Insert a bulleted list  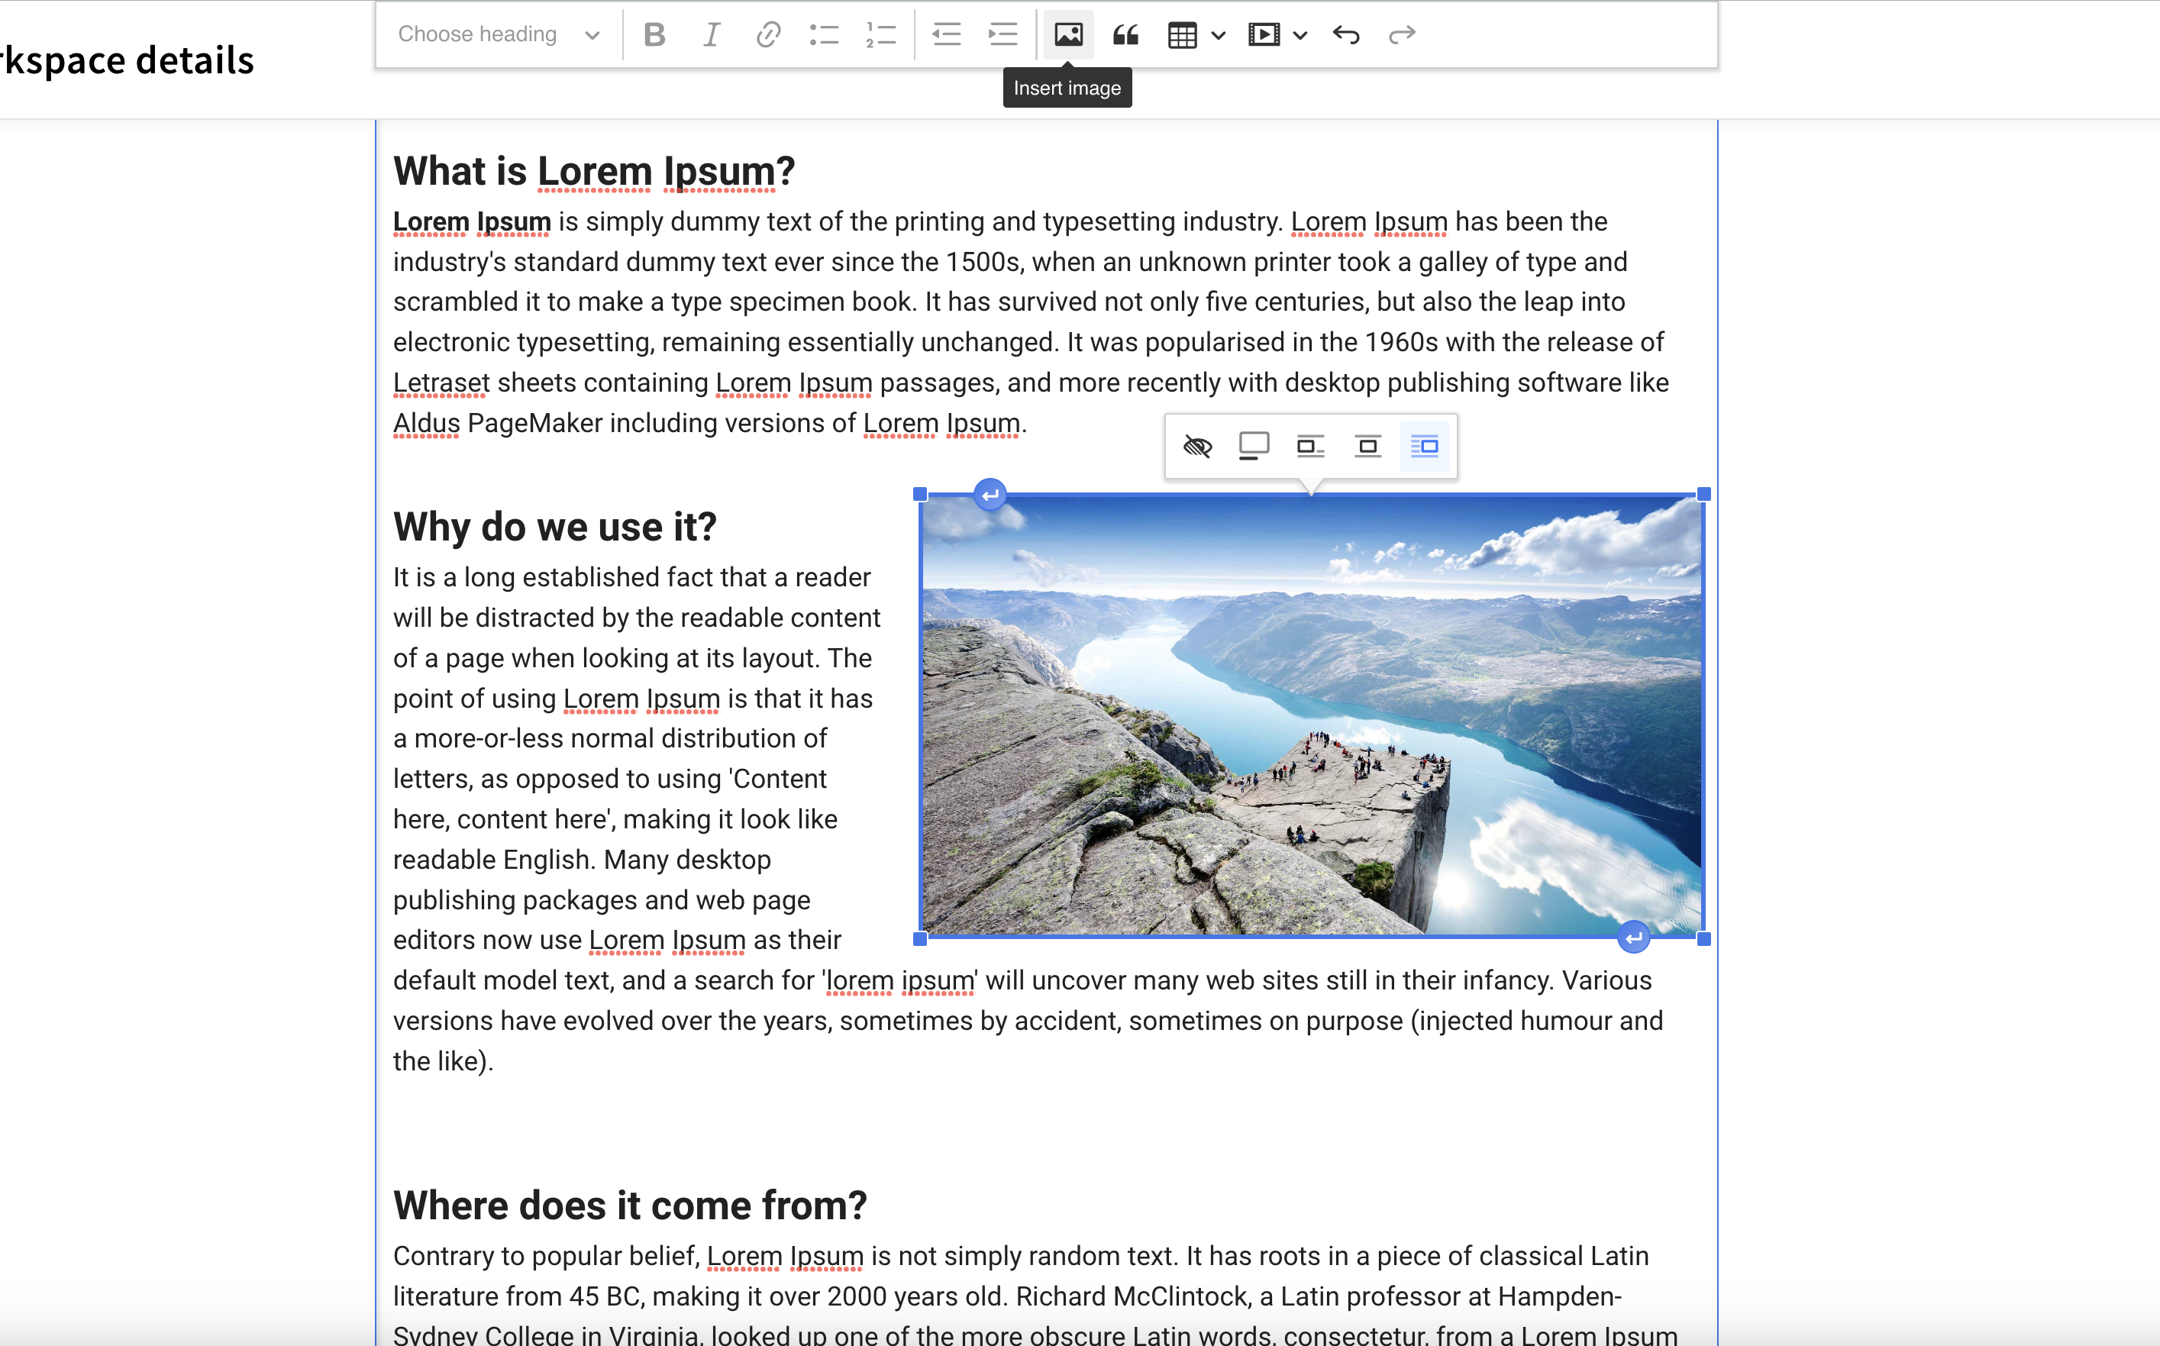(x=824, y=34)
